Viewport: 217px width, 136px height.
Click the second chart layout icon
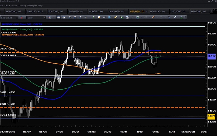point(64,17)
